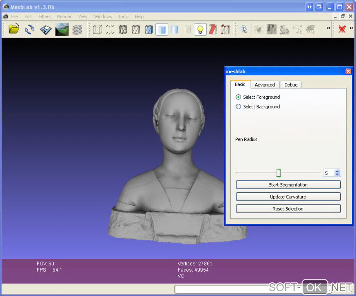Click the Reload mesh icon
The height and width of the screenshot is (296, 356).
pos(30,29)
